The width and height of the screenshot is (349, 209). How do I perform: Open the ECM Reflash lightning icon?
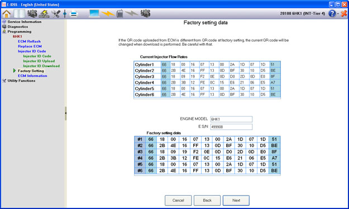pyautogui.click(x=44, y=14)
